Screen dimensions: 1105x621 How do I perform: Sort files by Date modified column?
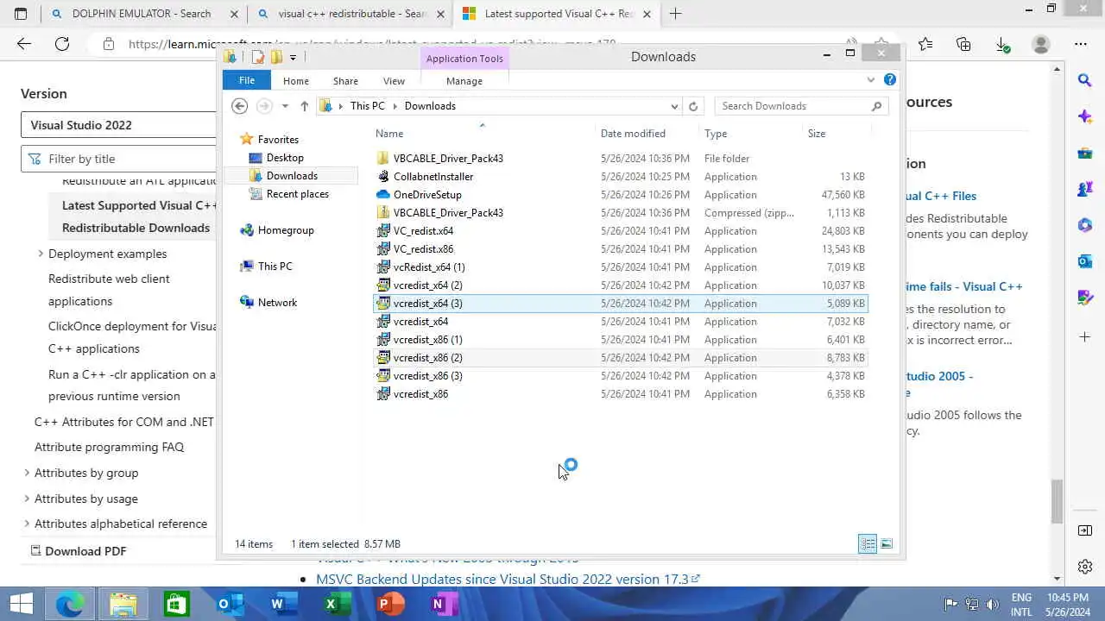pos(633,134)
